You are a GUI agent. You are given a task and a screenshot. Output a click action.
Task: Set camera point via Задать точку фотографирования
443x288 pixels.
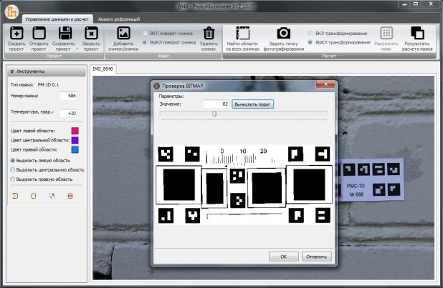click(x=283, y=34)
